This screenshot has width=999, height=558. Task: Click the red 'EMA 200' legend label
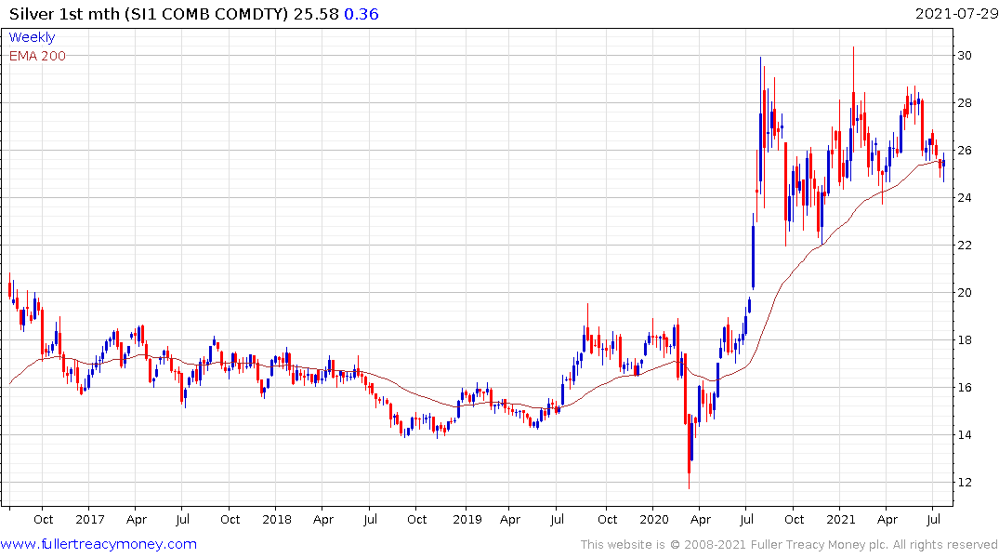coord(37,56)
